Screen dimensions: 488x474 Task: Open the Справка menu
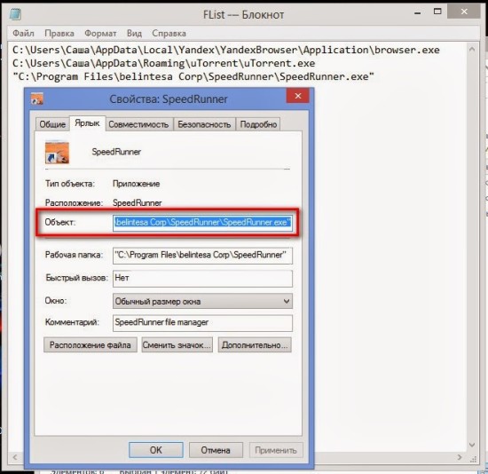point(169,34)
